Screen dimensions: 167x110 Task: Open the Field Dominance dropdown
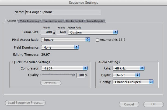click(60, 47)
